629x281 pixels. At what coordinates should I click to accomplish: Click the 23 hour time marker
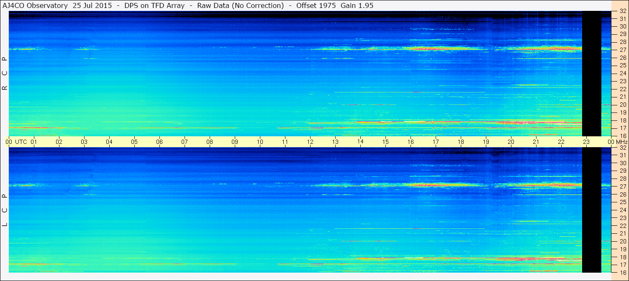(x=586, y=142)
